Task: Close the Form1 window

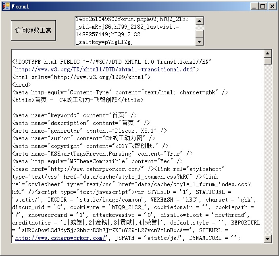Action: click(272, 6)
